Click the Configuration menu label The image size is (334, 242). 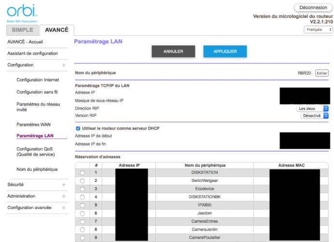(x=20, y=65)
